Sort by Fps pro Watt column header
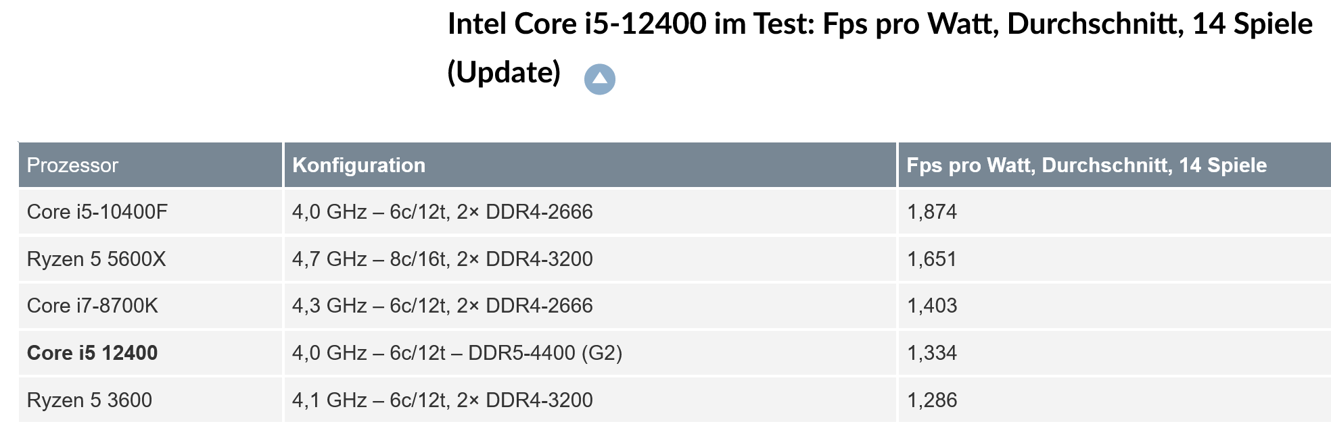The width and height of the screenshot is (1331, 424). pos(1115,165)
